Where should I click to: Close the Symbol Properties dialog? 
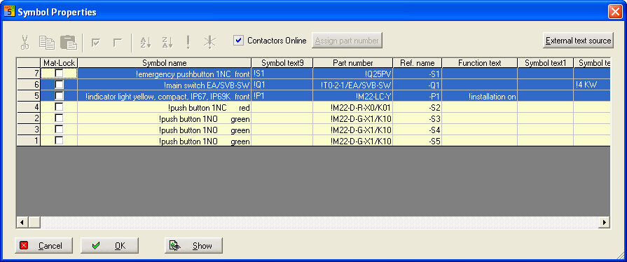pyautogui.click(x=615, y=12)
